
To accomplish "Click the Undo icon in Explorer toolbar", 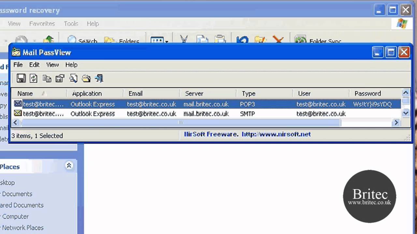I will click(242, 40).
